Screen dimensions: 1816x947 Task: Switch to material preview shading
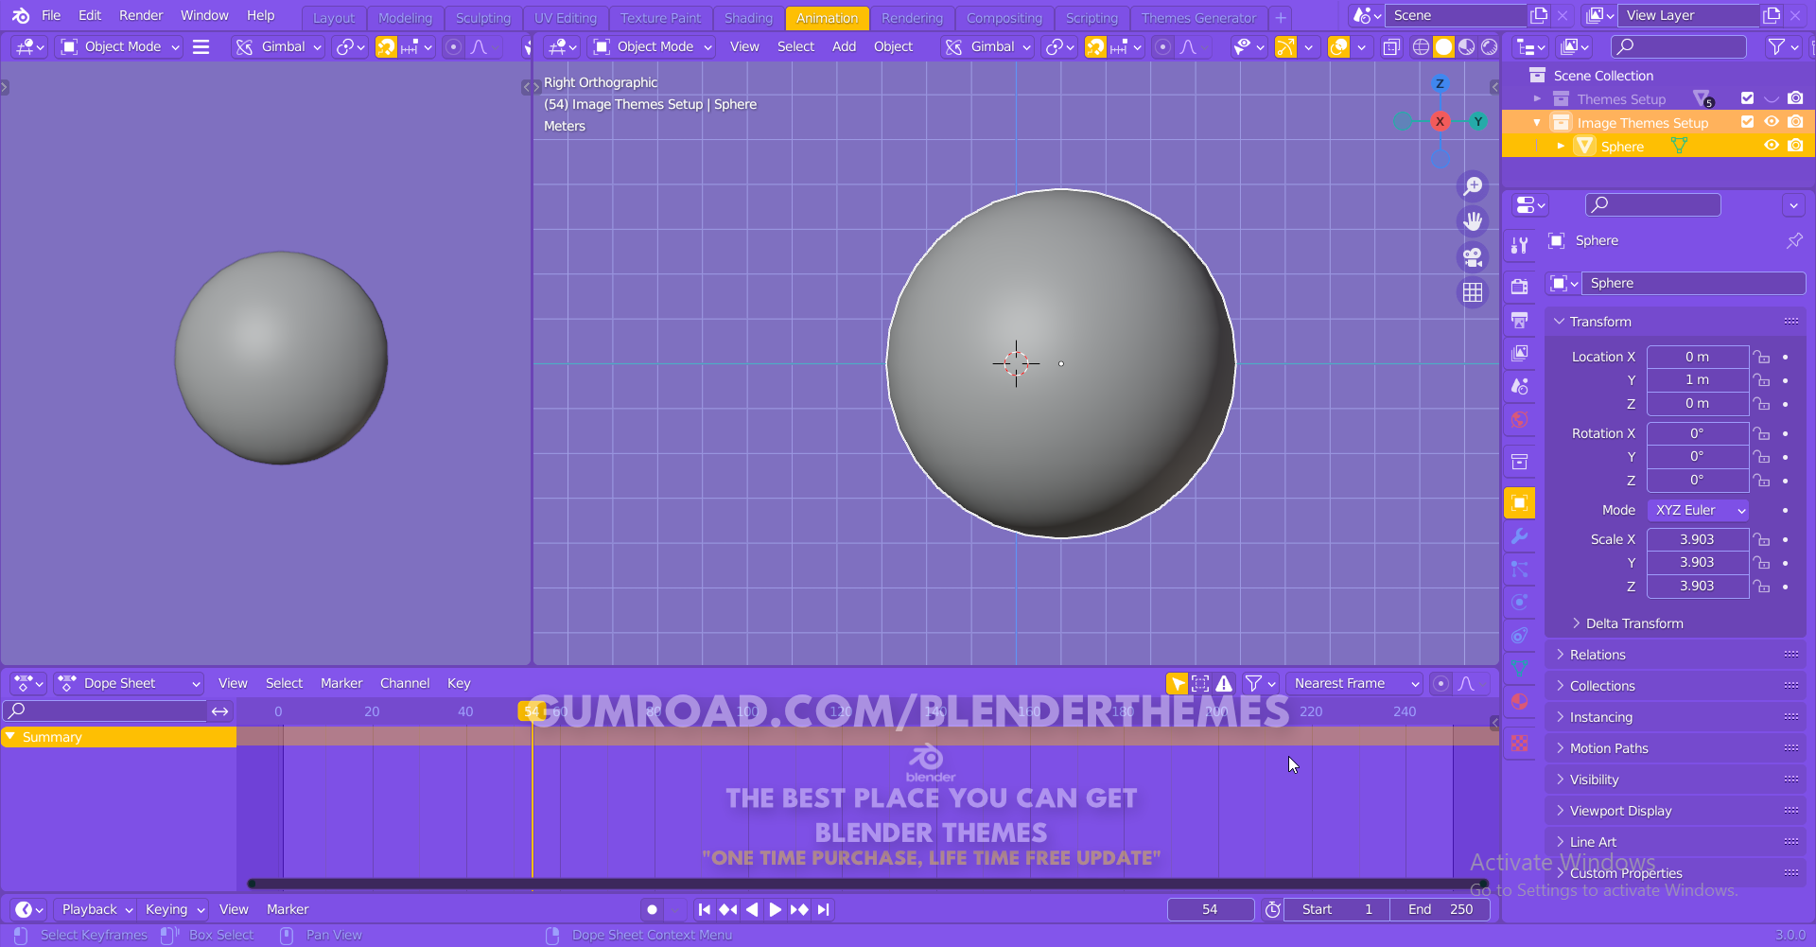coord(1466,46)
